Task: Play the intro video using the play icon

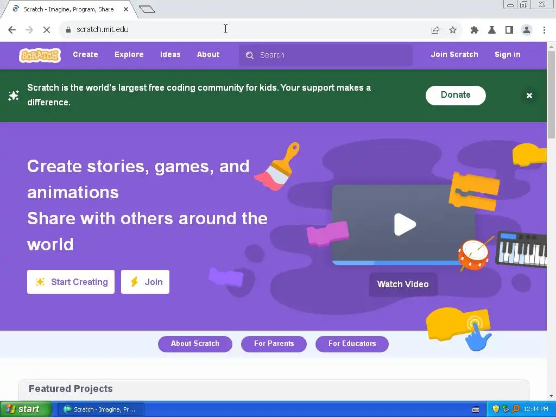Action: 405,224
